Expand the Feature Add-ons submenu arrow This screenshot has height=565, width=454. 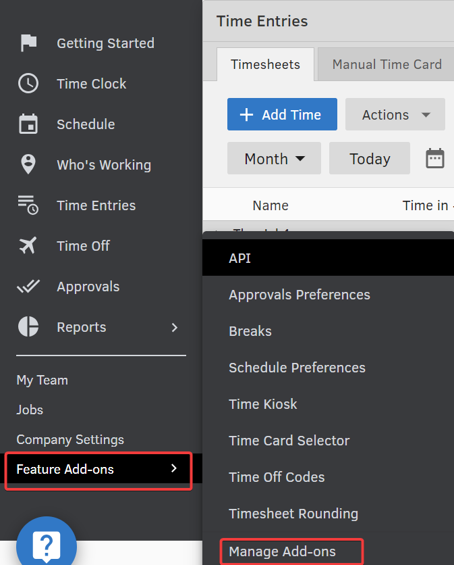174,468
